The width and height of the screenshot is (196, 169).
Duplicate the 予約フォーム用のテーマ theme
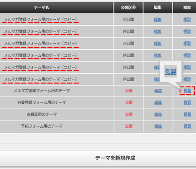(188, 126)
